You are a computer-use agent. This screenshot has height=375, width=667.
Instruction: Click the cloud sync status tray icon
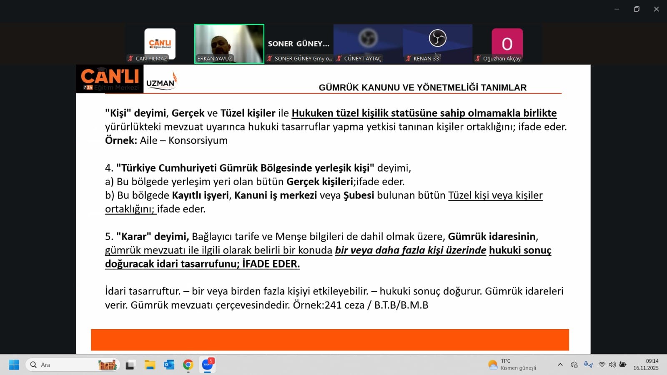point(574,365)
